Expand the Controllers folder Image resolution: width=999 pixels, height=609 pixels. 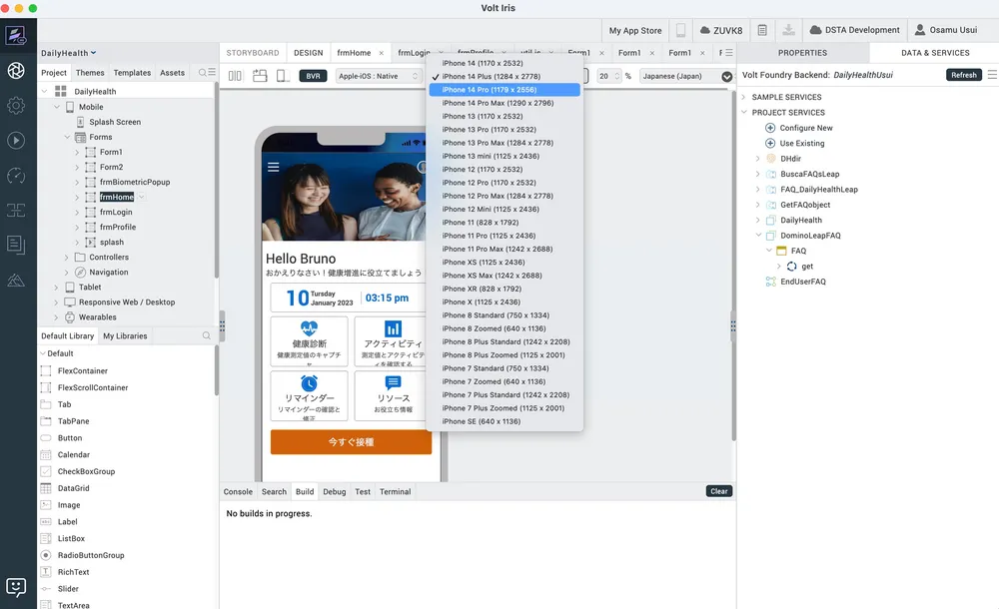(66, 258)
